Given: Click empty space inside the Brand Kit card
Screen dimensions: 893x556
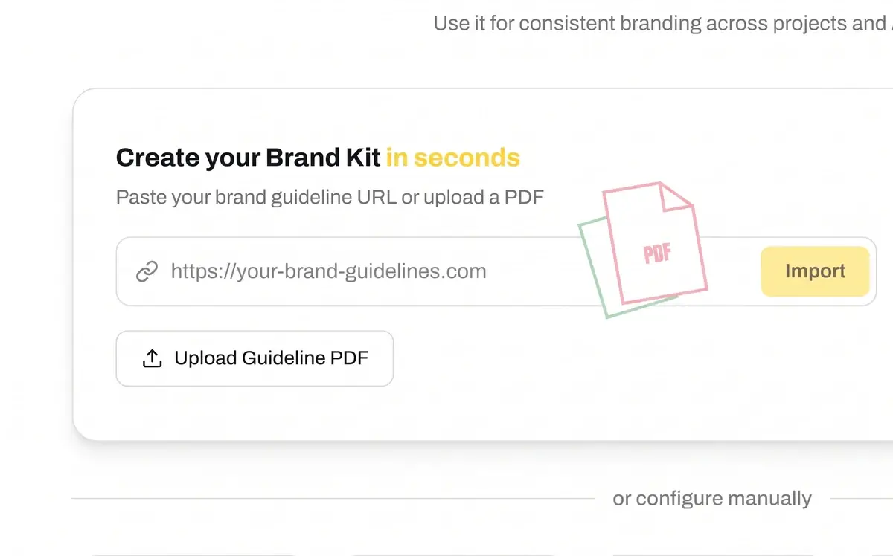Looking at the screenshot, I should tap(595, 387).
